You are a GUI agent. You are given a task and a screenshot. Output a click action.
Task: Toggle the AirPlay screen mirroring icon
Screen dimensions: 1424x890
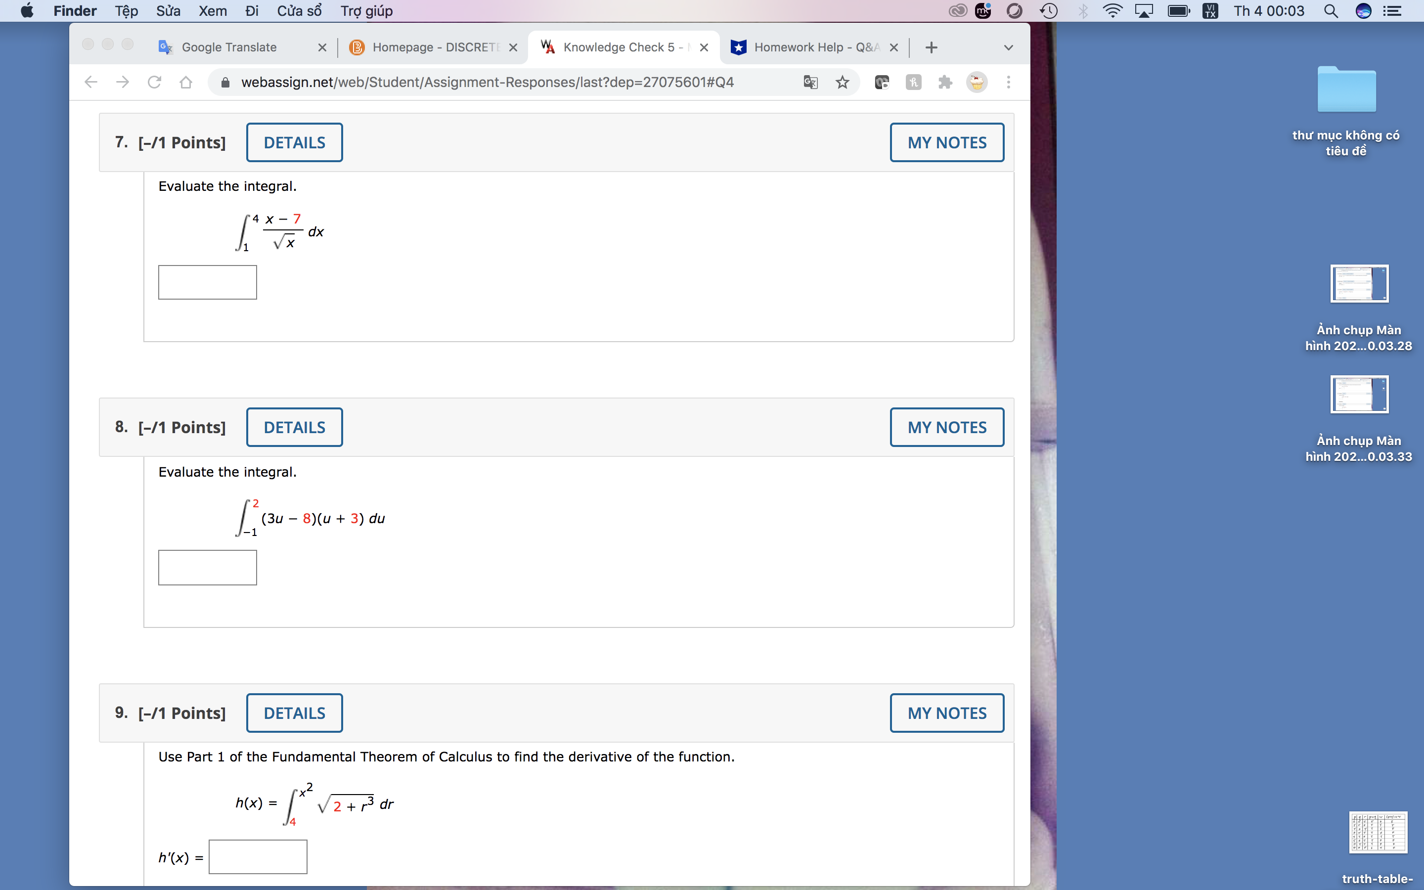(1144, 10)
